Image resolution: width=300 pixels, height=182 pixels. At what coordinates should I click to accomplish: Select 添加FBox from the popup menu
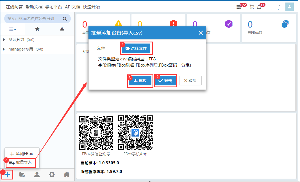click(22, 154)
